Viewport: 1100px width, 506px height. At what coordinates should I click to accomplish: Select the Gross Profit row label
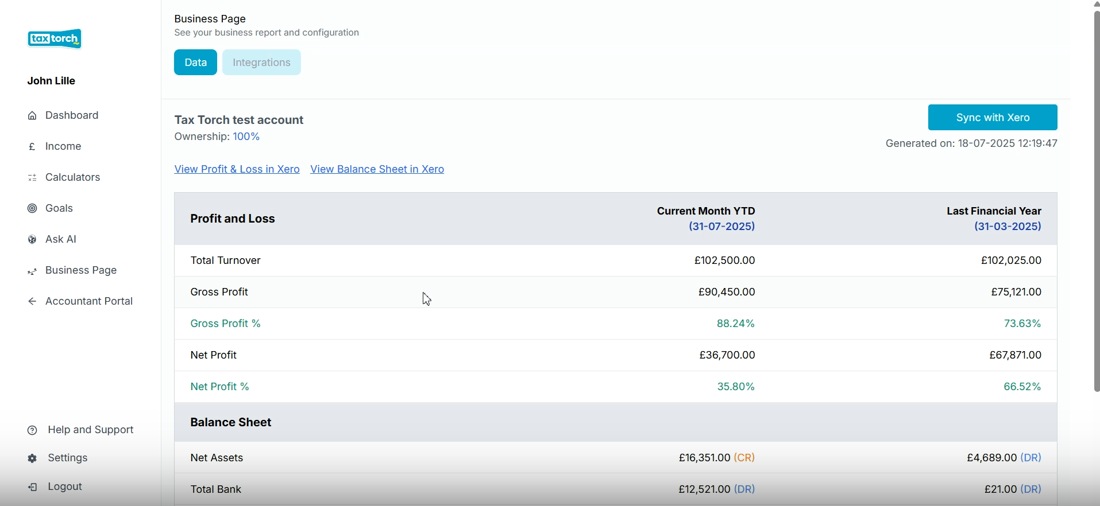tap(220, 293)
